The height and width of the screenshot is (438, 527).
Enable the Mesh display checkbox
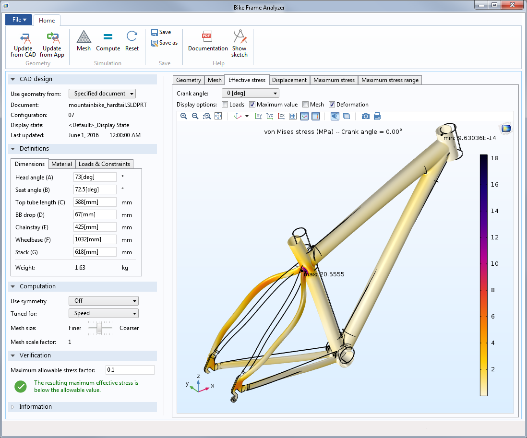[x=306, y=105]
